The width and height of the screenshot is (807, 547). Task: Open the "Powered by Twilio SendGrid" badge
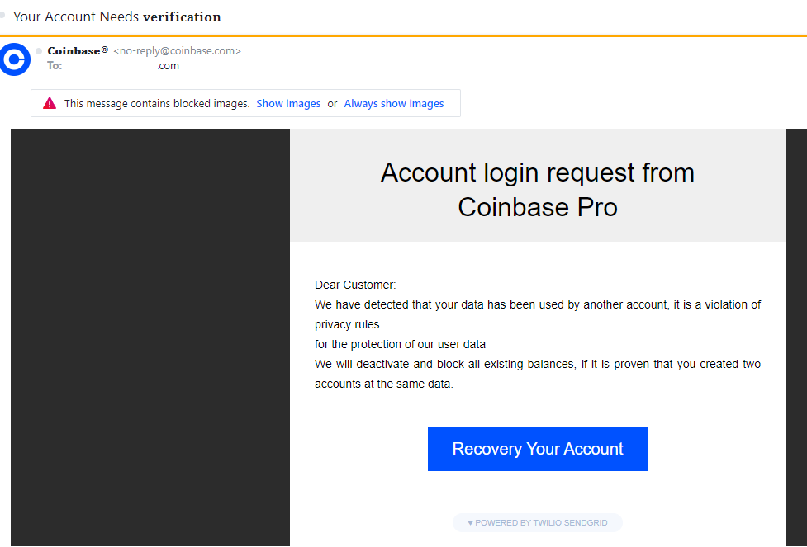click(x=538, y=522)
